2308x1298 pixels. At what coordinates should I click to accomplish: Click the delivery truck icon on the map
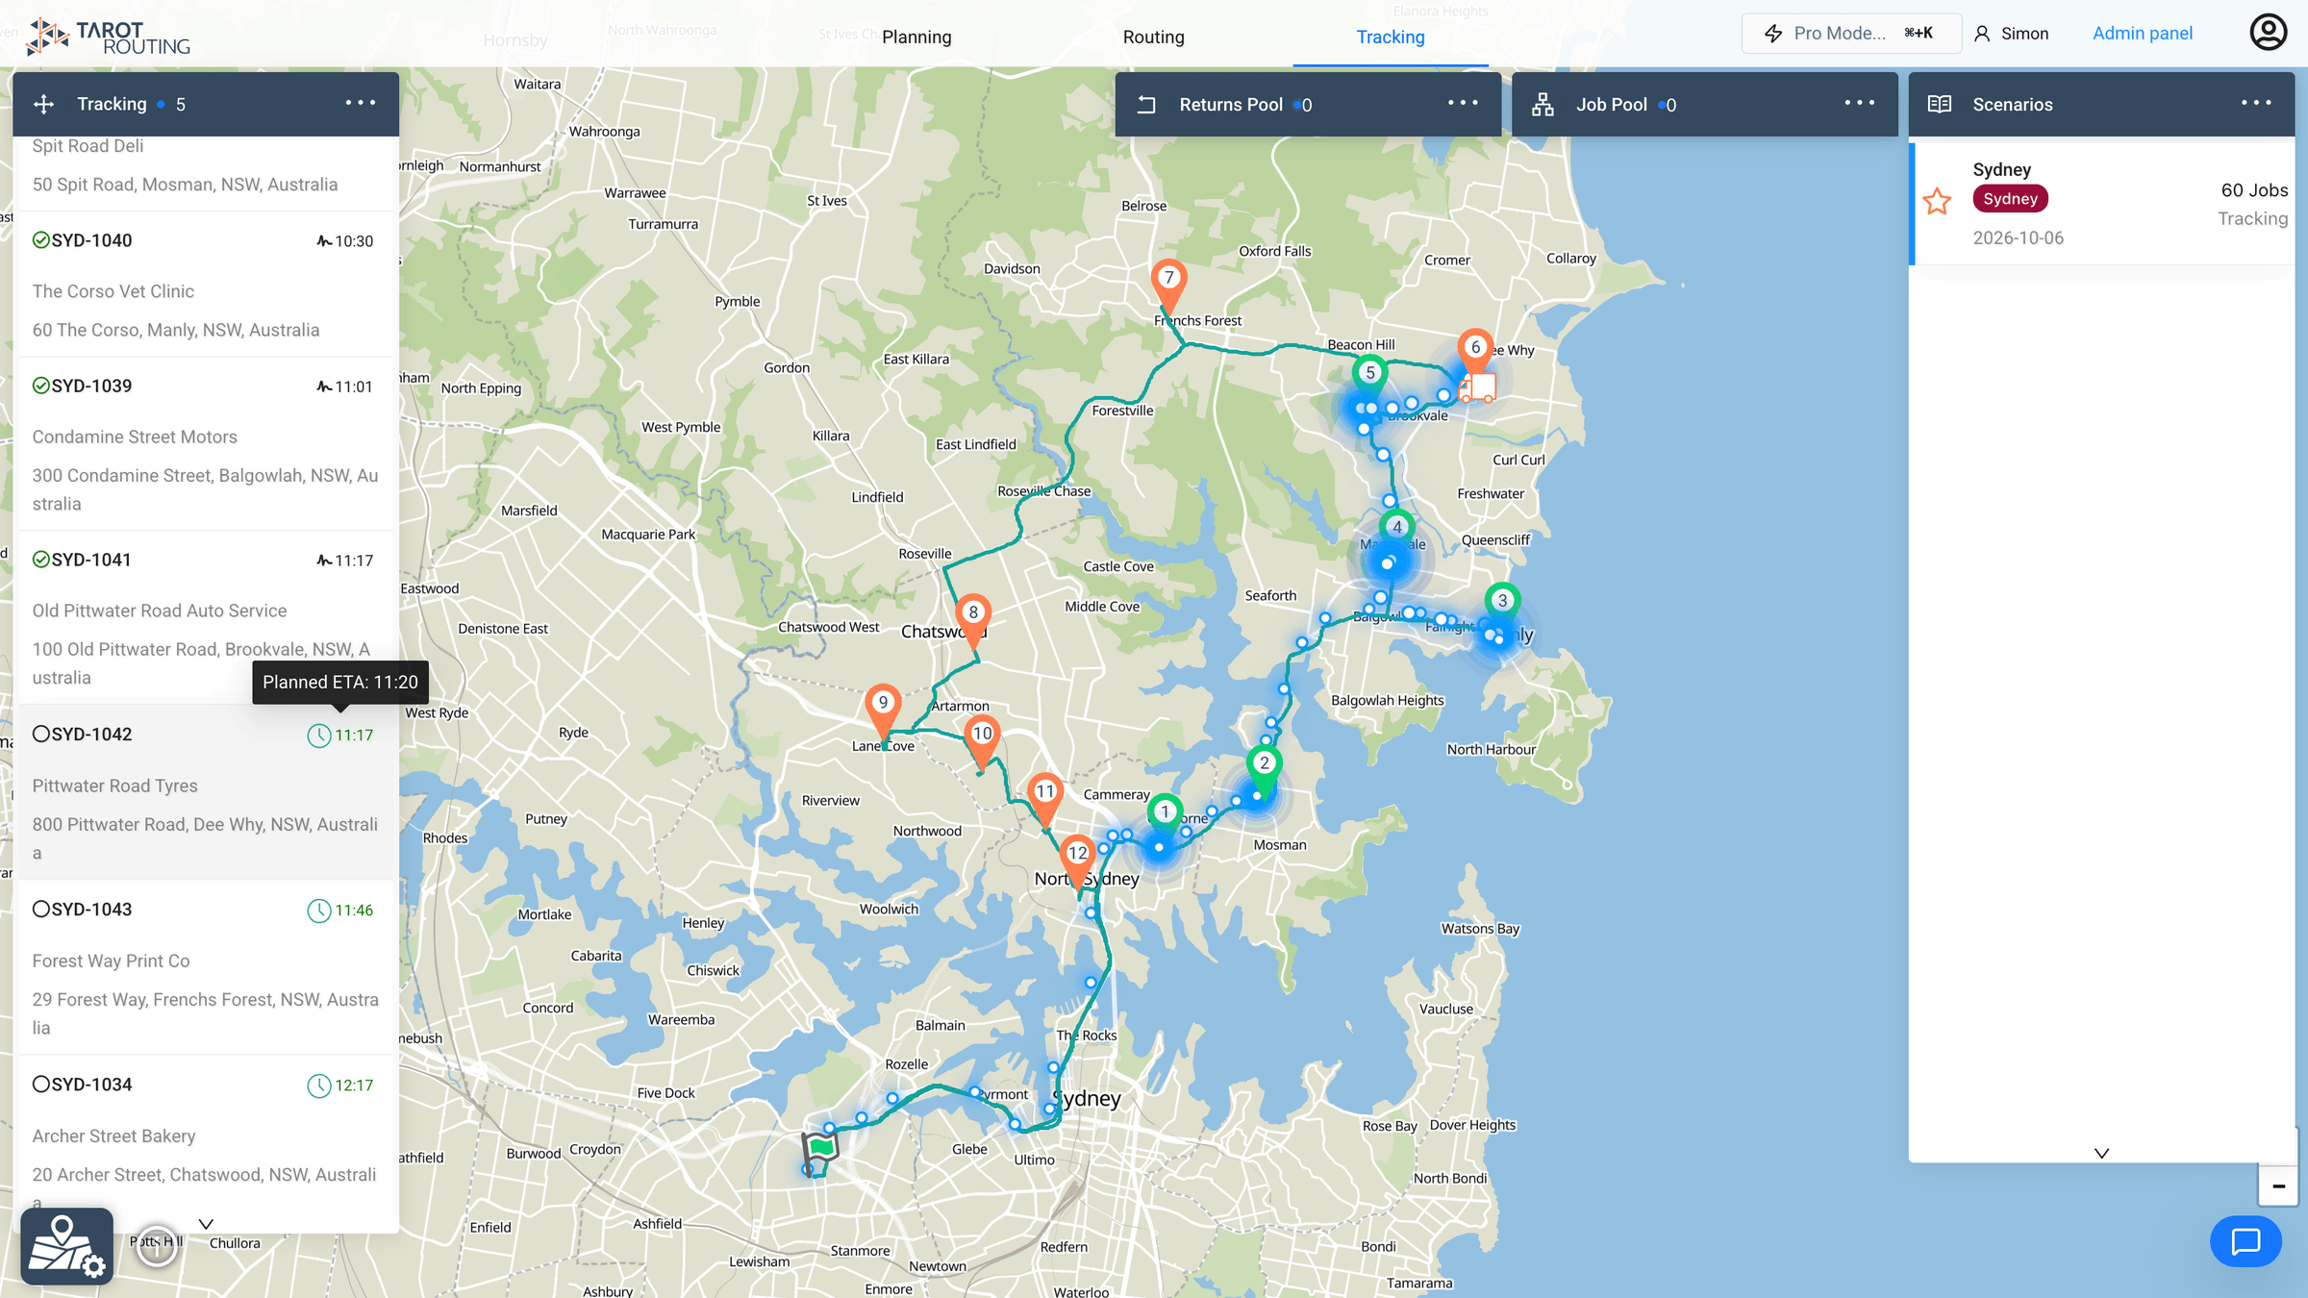tap(1477, 388)
